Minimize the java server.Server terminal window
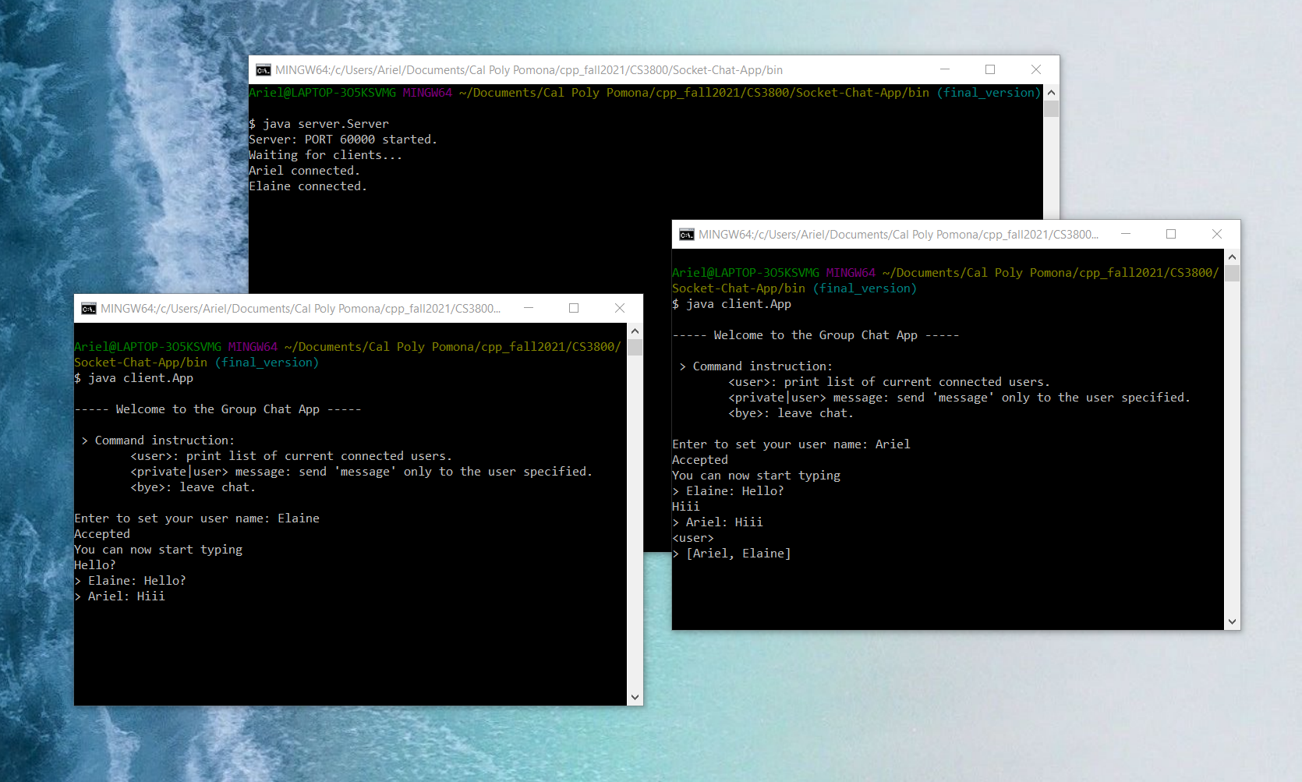1302x782 pixels. pos(944,69)
